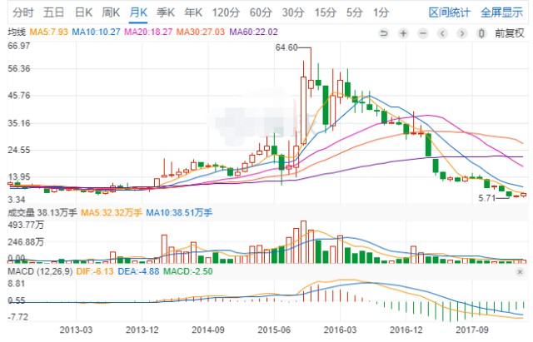Image resolution: width=533 pixels, height=342 pixels.
Task: Open the 5分 chart tab
Action: pyautogui.click(x=355, y=13)
